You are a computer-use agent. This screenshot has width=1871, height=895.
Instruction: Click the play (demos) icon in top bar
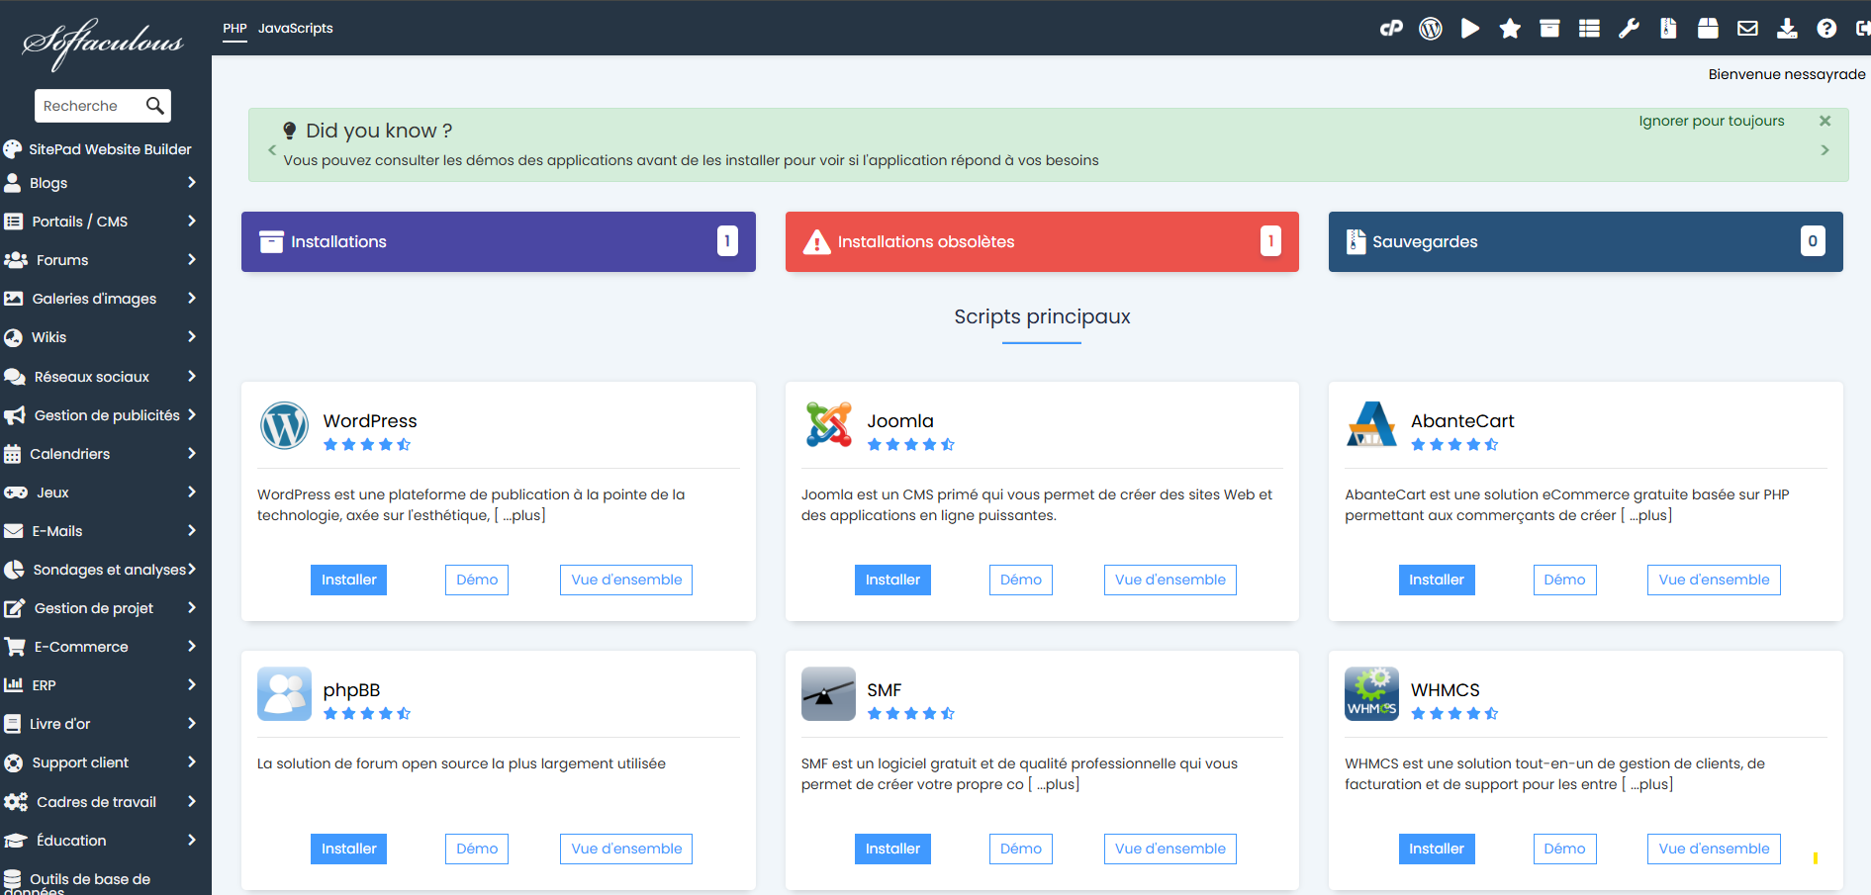pos(1470,29)
